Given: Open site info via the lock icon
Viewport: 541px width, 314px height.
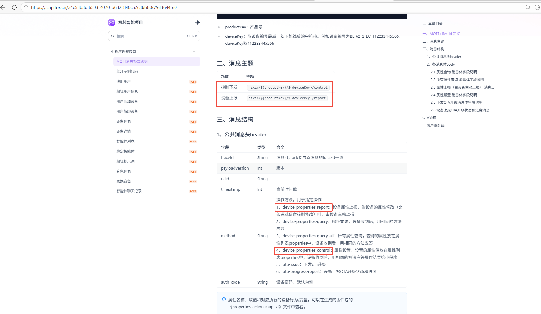Looking at the screenshot, I should pyautogui.click(x=26, y=7).
